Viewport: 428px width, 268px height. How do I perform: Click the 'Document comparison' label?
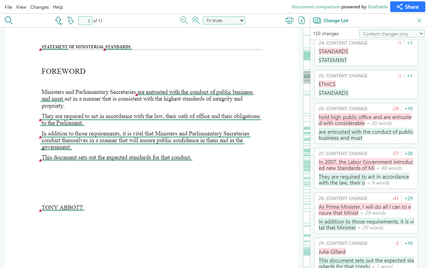[316, 7]
